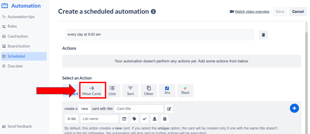Open the Lists action category
This screenshot has height=134, width=310.
pyautogui.click(x=112, y=90)
